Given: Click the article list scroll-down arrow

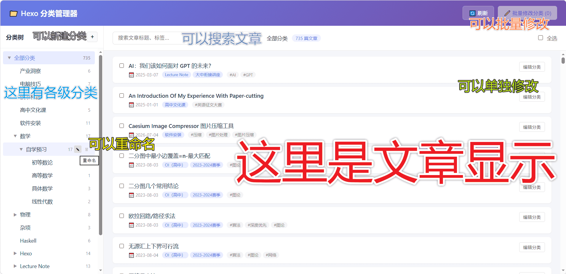Looking at the screenshot, I should point(563,270).
